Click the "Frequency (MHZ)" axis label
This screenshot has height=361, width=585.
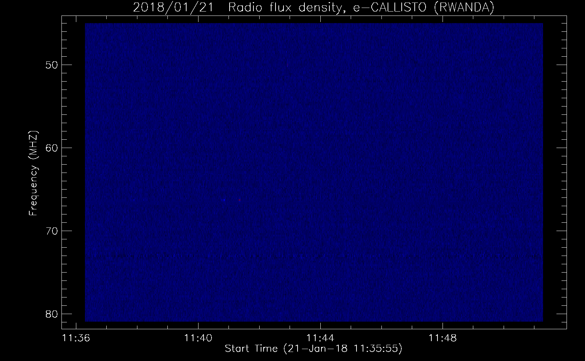coord(33,173)
